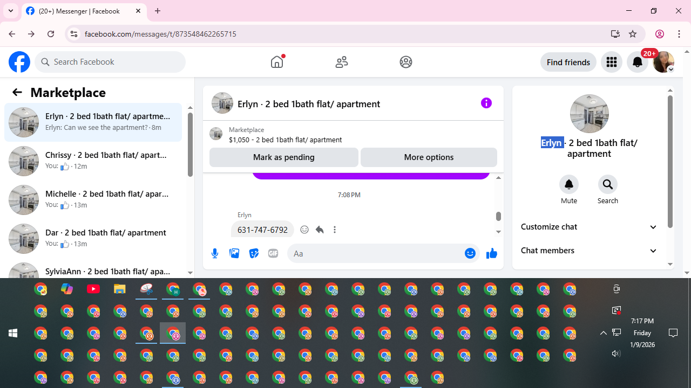The width and height of the screenshot is (691, 388).
Task: Click the 631-747-6792 message bubble
Action: 262,230
